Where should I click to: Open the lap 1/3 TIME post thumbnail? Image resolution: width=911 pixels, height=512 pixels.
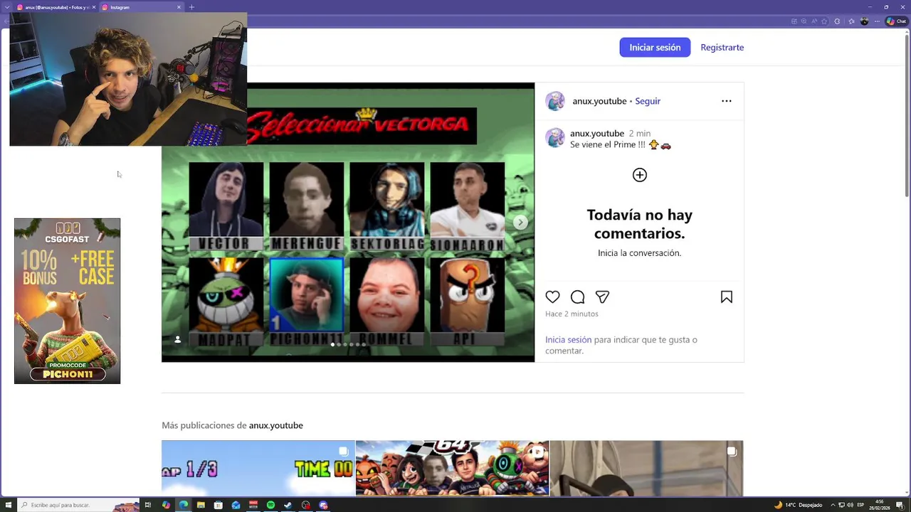pyautogui.click(x=258, y=468)
